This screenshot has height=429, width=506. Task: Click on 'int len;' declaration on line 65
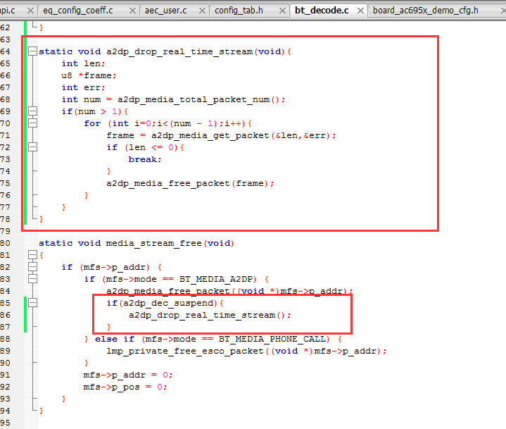83,63
